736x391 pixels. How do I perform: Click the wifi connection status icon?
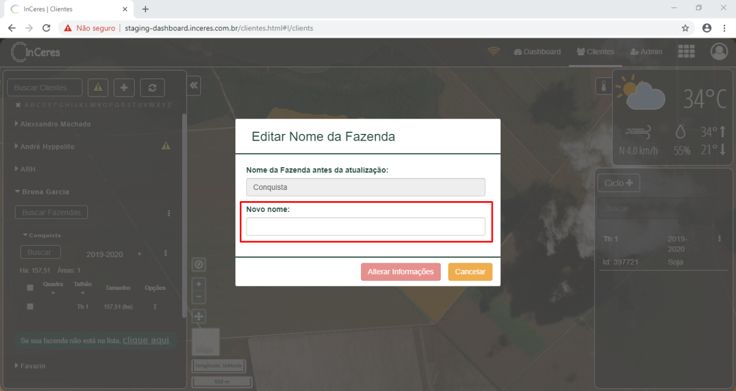coord(494,51)
